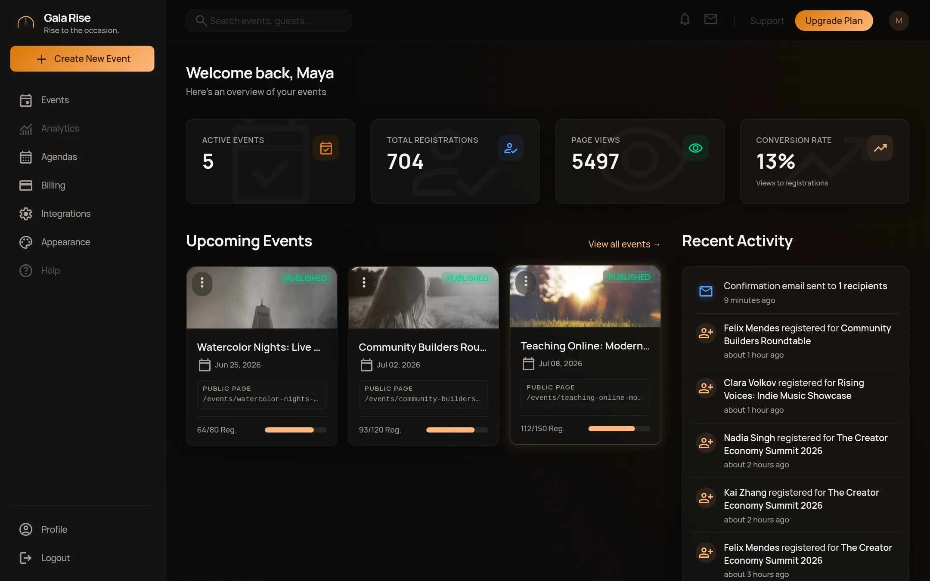The height and width of the screenshot is (581, 930).
Task: Open /events/teaching-online-mo public page link
Action: coord(584,398)
